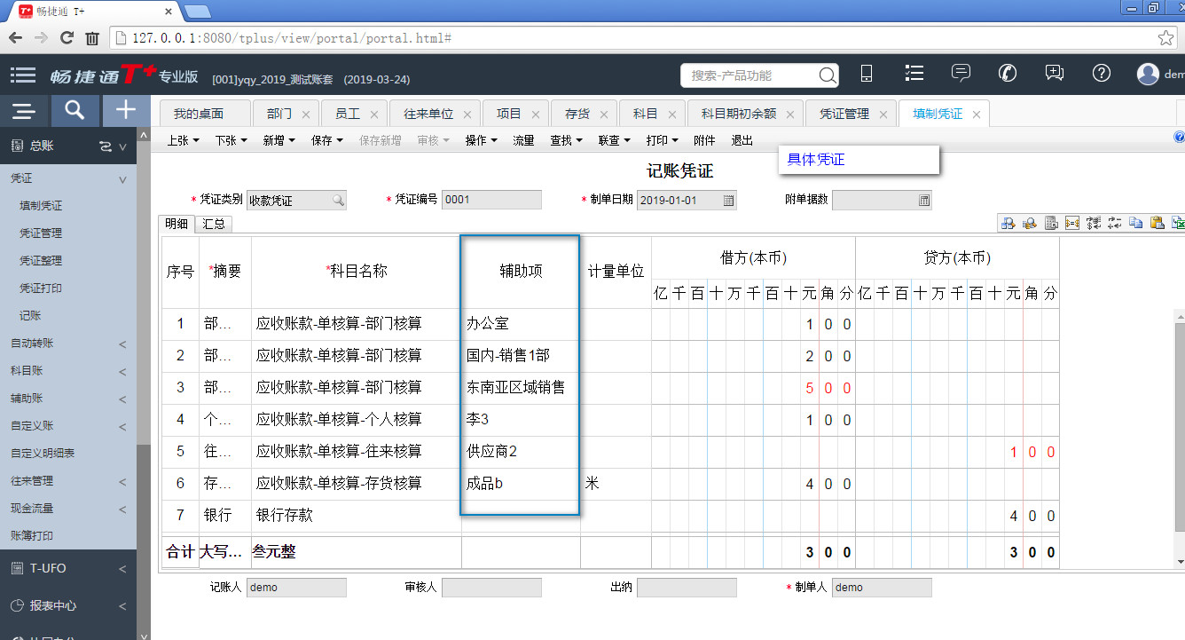
Task: Open the task list icon in header
Action: pos(914,74)
